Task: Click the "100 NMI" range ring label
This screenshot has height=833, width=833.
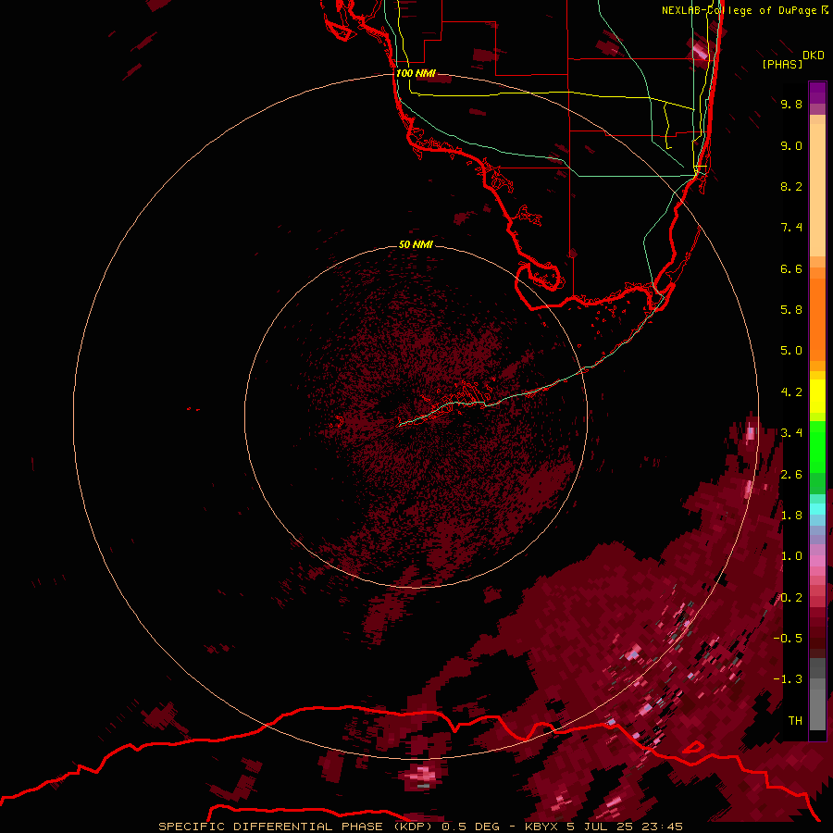Action: [416, 73]
